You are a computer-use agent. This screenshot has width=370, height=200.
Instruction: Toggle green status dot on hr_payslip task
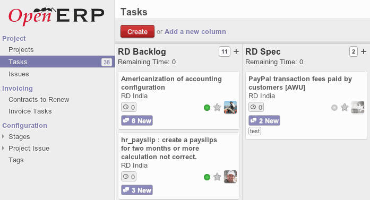(x=207, y=177)
